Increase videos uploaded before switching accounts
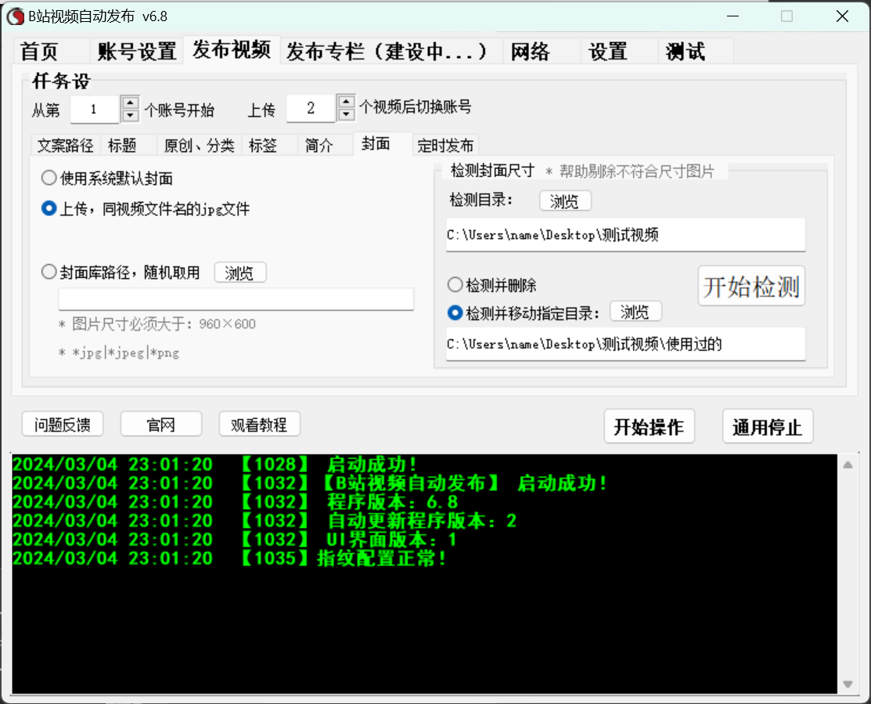Screen dimensions: 871x704 click(346, 102)
